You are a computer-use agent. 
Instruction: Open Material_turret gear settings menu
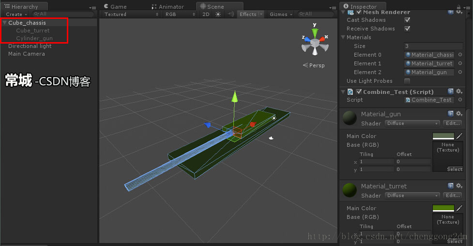click(459, 185)
